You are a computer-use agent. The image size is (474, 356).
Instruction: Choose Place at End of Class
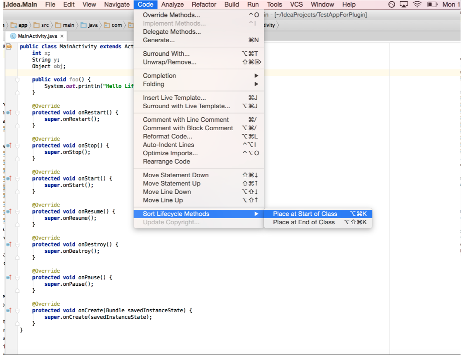(318, 222)
